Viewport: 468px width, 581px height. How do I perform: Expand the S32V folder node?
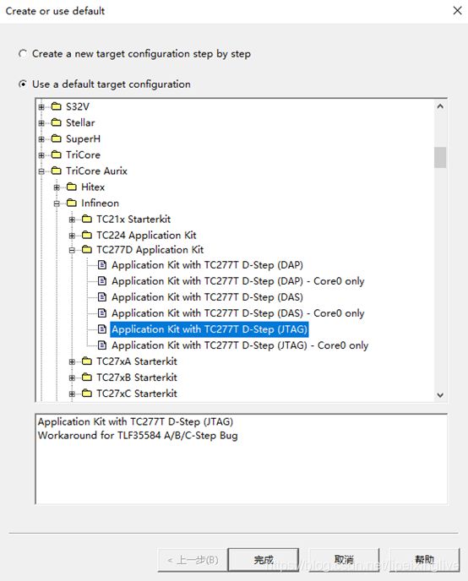(41, 107)
